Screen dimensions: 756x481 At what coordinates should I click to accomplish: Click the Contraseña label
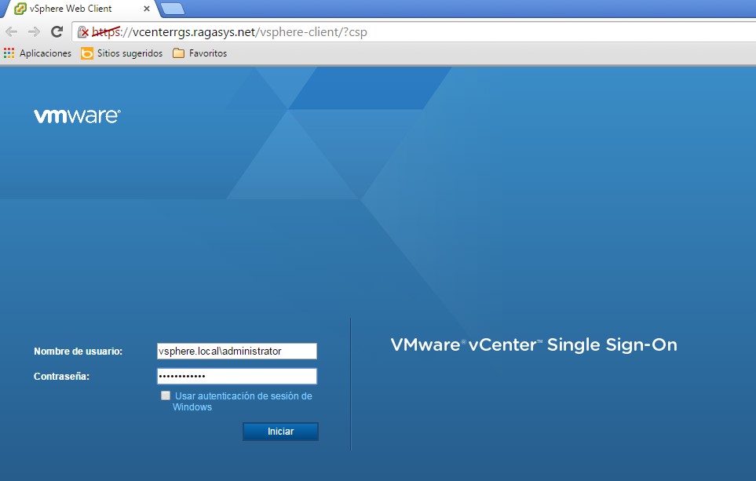tap(62, 377)
